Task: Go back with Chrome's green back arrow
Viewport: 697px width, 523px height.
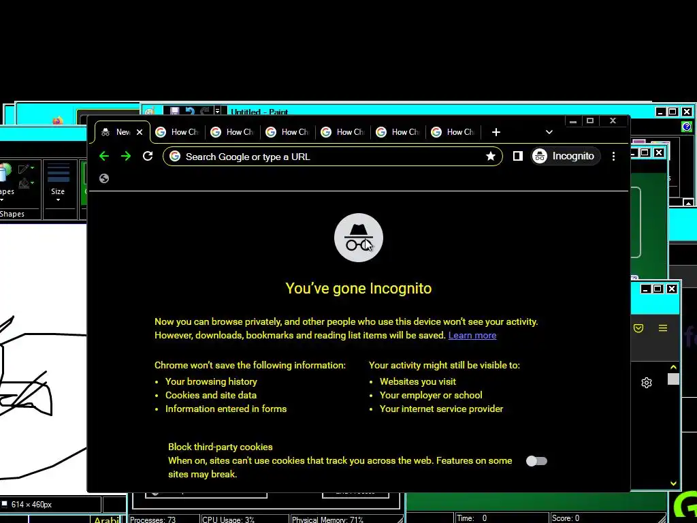Action: coord(104,156)
